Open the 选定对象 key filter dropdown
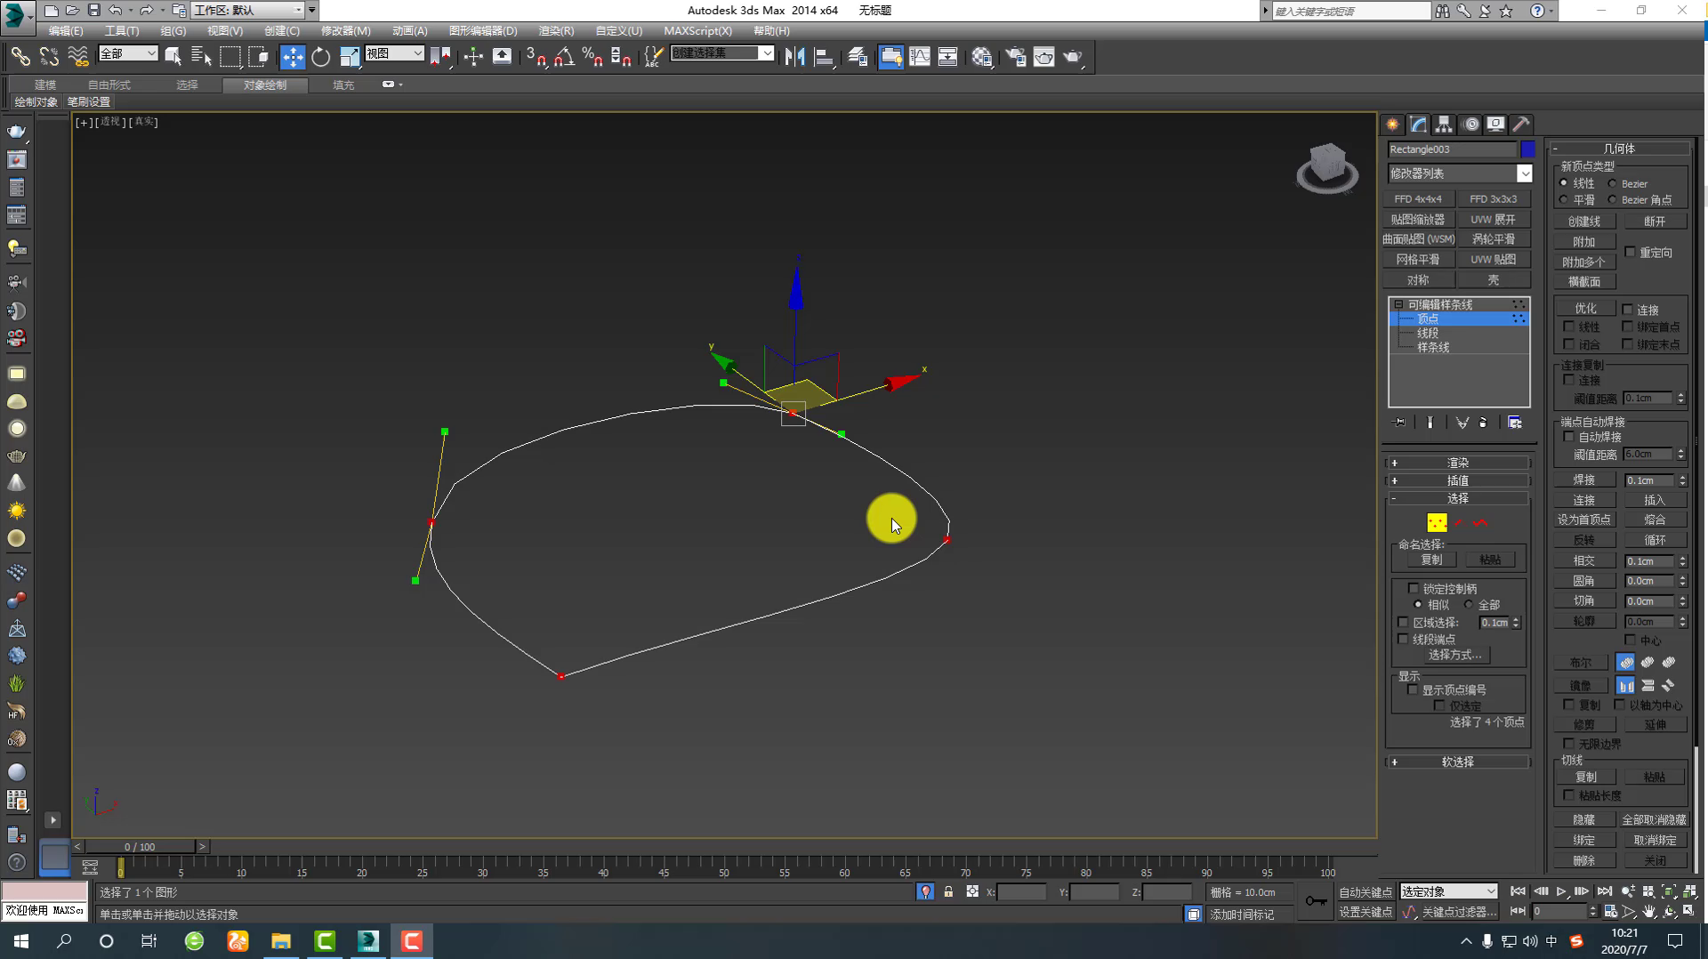The width and height of the screenshot is (1708, 959). click(x=1448, y=891)
